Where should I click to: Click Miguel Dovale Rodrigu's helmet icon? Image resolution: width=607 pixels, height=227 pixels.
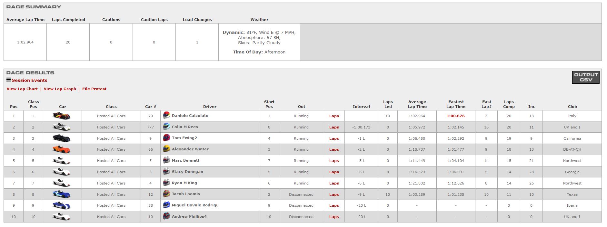tap(166, 205)
